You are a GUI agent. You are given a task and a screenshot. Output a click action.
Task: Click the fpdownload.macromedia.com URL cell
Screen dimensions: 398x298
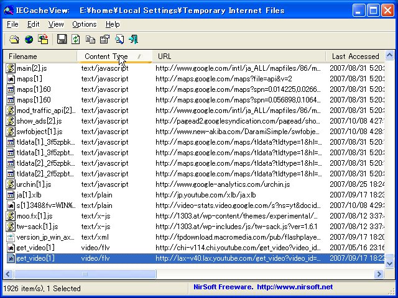point(238,237)
